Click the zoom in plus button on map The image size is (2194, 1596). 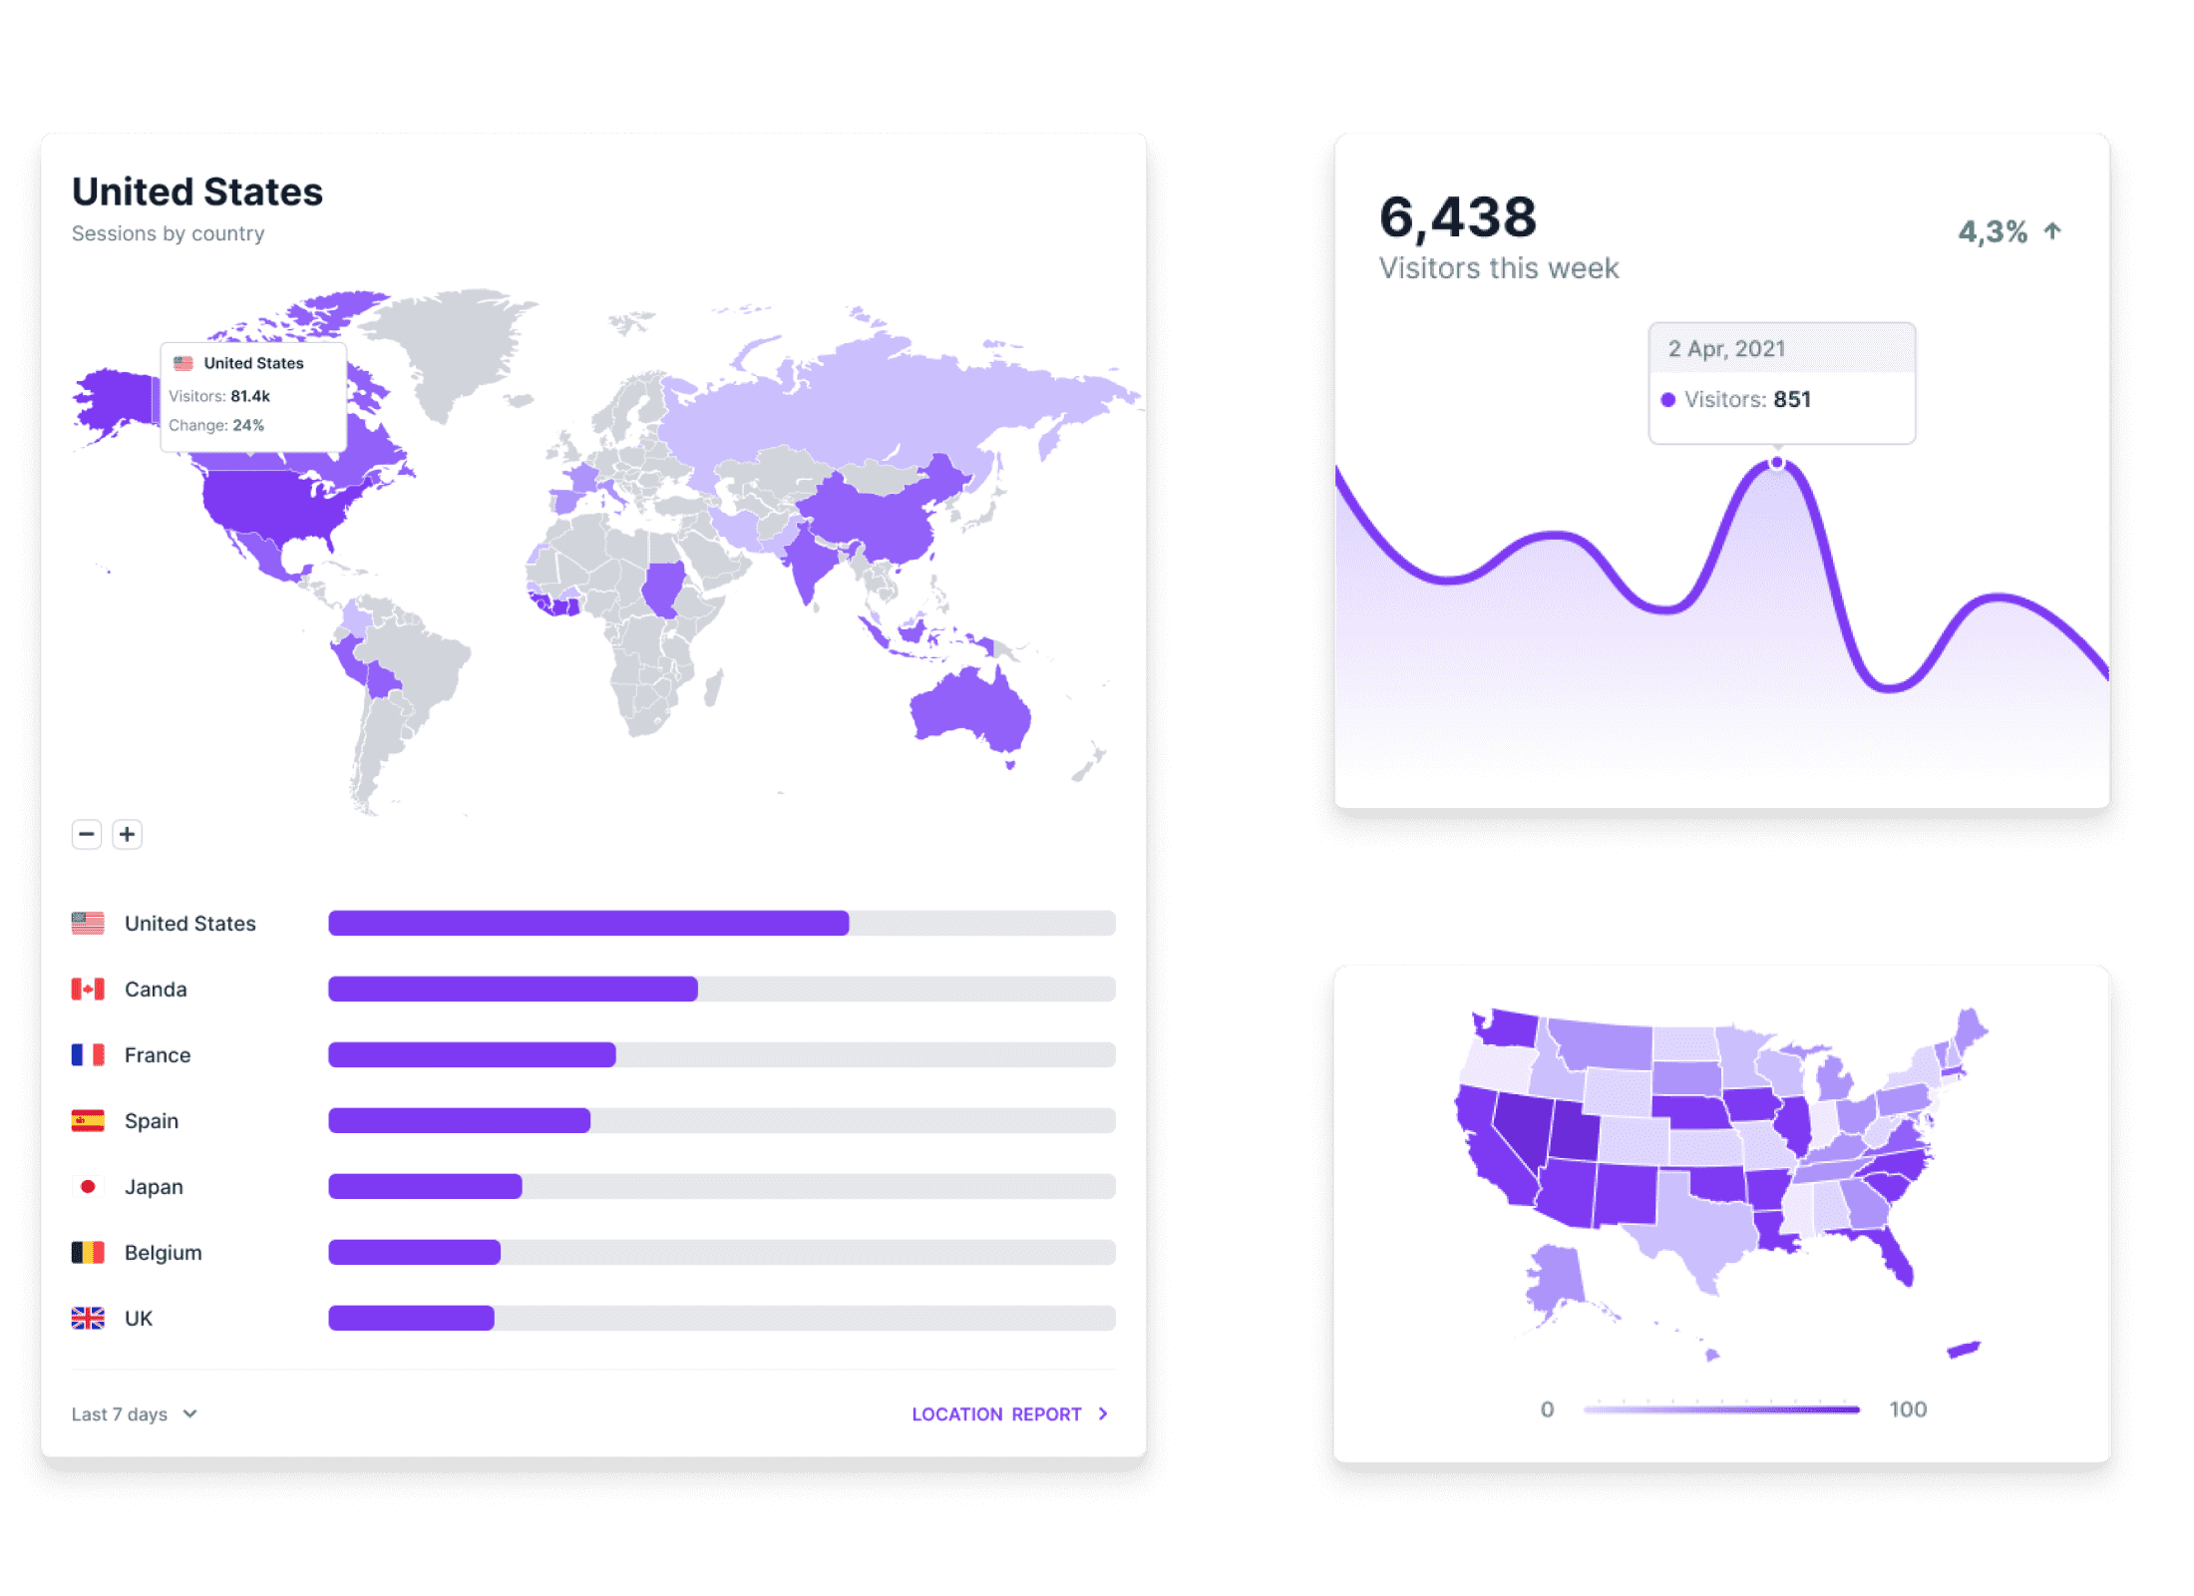(128, 835)
